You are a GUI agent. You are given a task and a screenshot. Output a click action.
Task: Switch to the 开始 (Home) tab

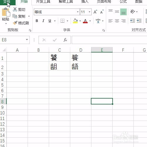tap(24, 1)
